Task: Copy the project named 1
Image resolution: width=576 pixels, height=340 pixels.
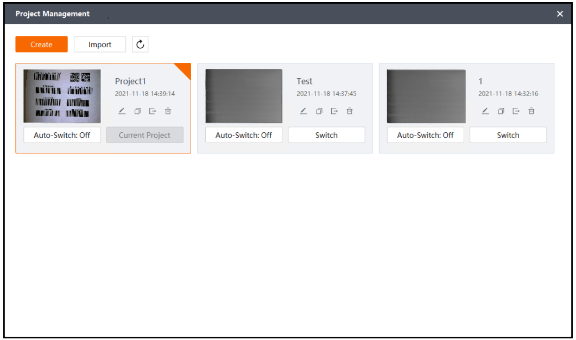Action: (x=501, y=111)
